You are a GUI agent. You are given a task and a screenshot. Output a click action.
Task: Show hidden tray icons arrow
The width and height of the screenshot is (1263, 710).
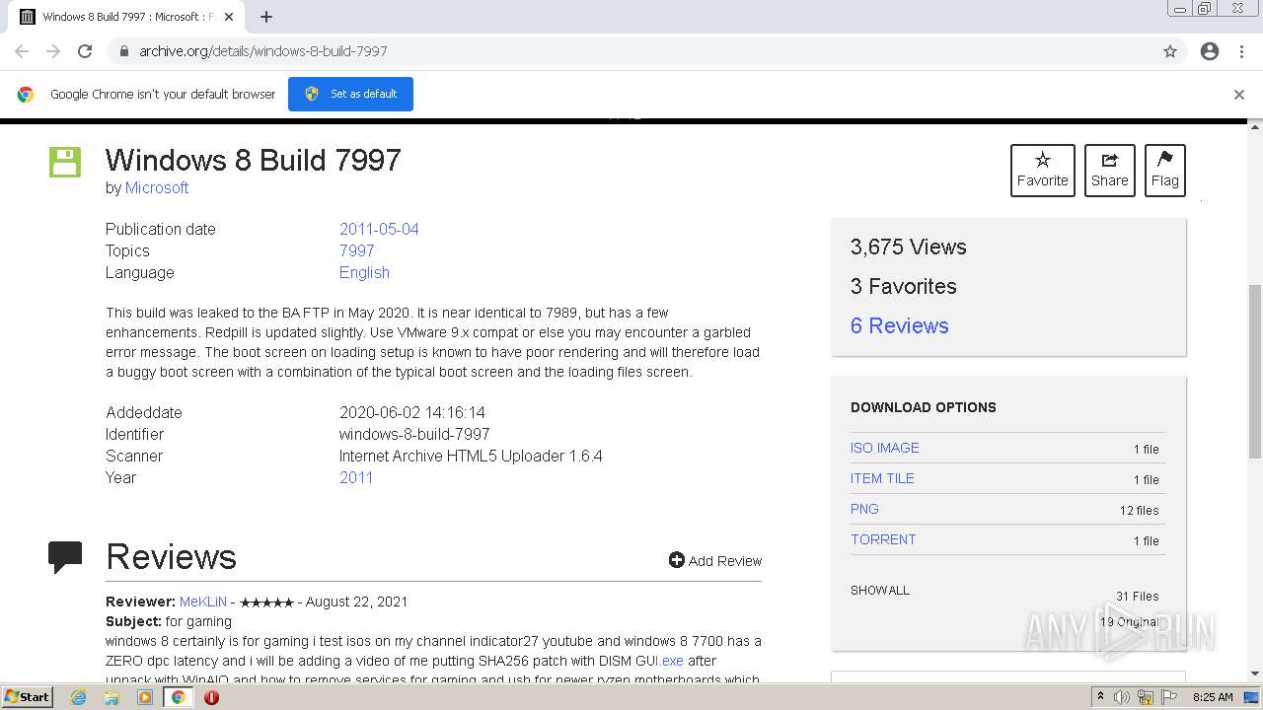click(x=1100, y=697)
